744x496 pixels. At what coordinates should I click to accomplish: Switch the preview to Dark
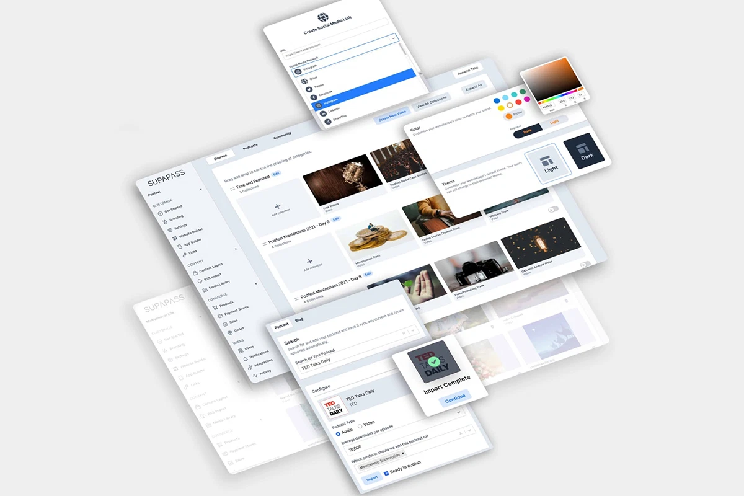point(528,131)
